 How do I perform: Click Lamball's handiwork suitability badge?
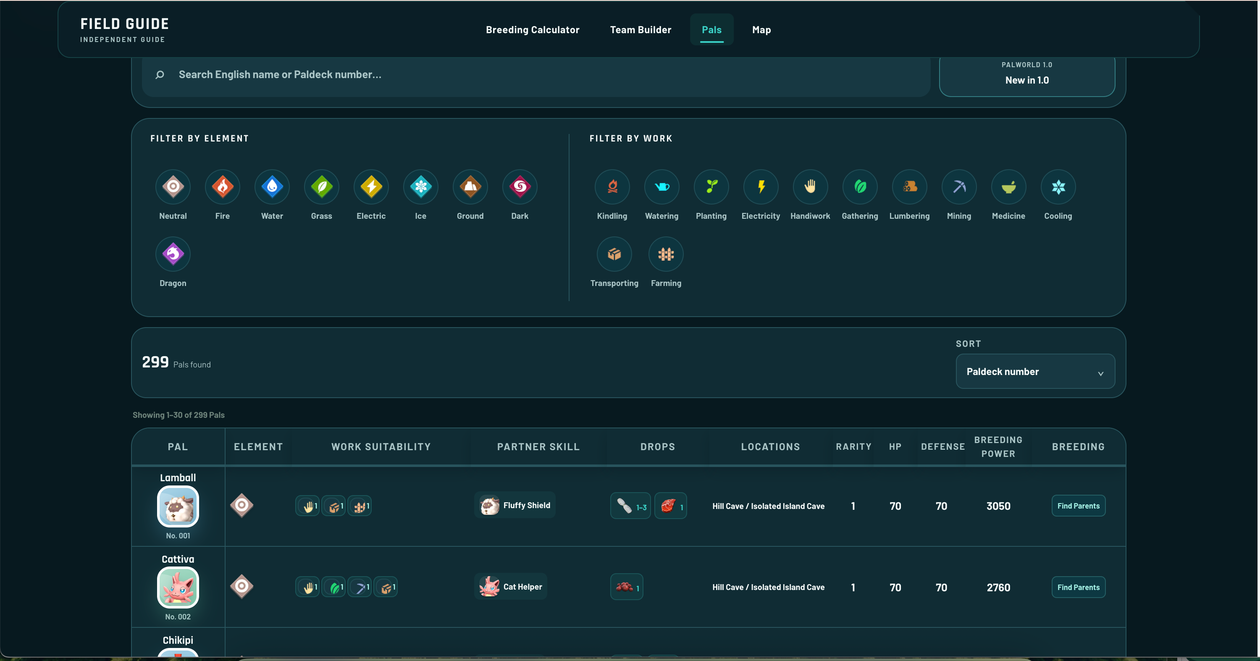click(308, 506)
